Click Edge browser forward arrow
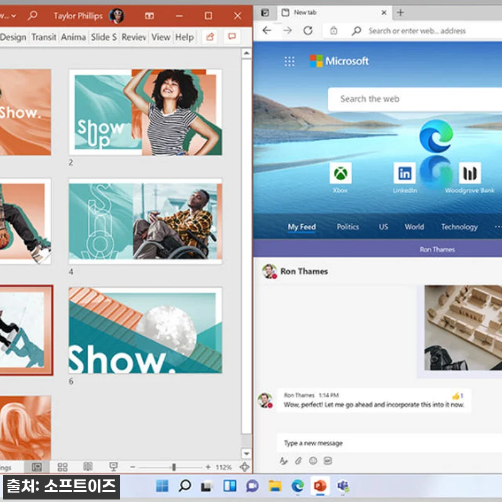The image size is (502, 502). 287,30
